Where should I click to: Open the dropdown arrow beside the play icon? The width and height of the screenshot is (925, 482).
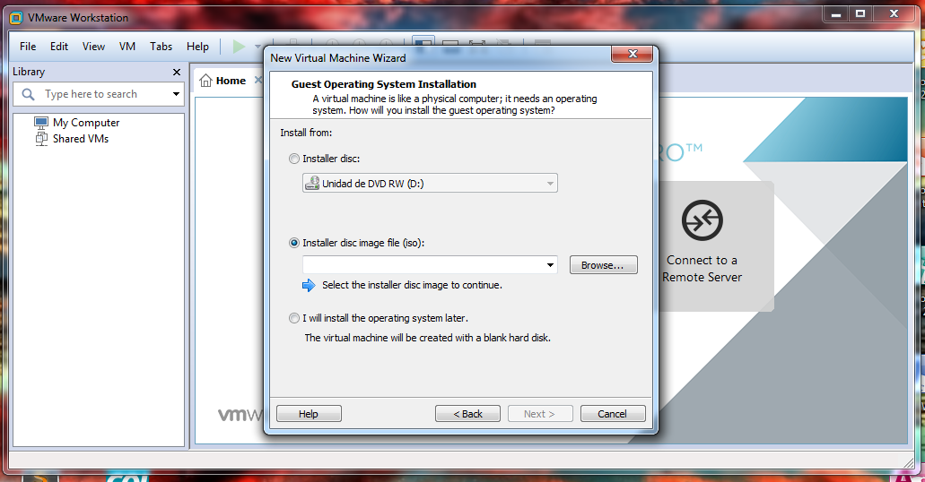257,47
